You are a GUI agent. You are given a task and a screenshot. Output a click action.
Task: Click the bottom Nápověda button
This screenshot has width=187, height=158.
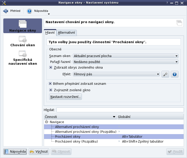(15, 152)
